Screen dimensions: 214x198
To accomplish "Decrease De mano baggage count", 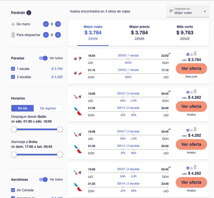I will point(46,24).
